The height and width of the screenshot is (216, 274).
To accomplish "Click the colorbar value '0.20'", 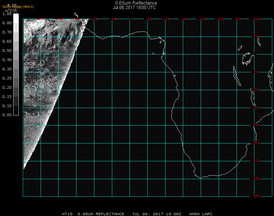I will (7, 88).
